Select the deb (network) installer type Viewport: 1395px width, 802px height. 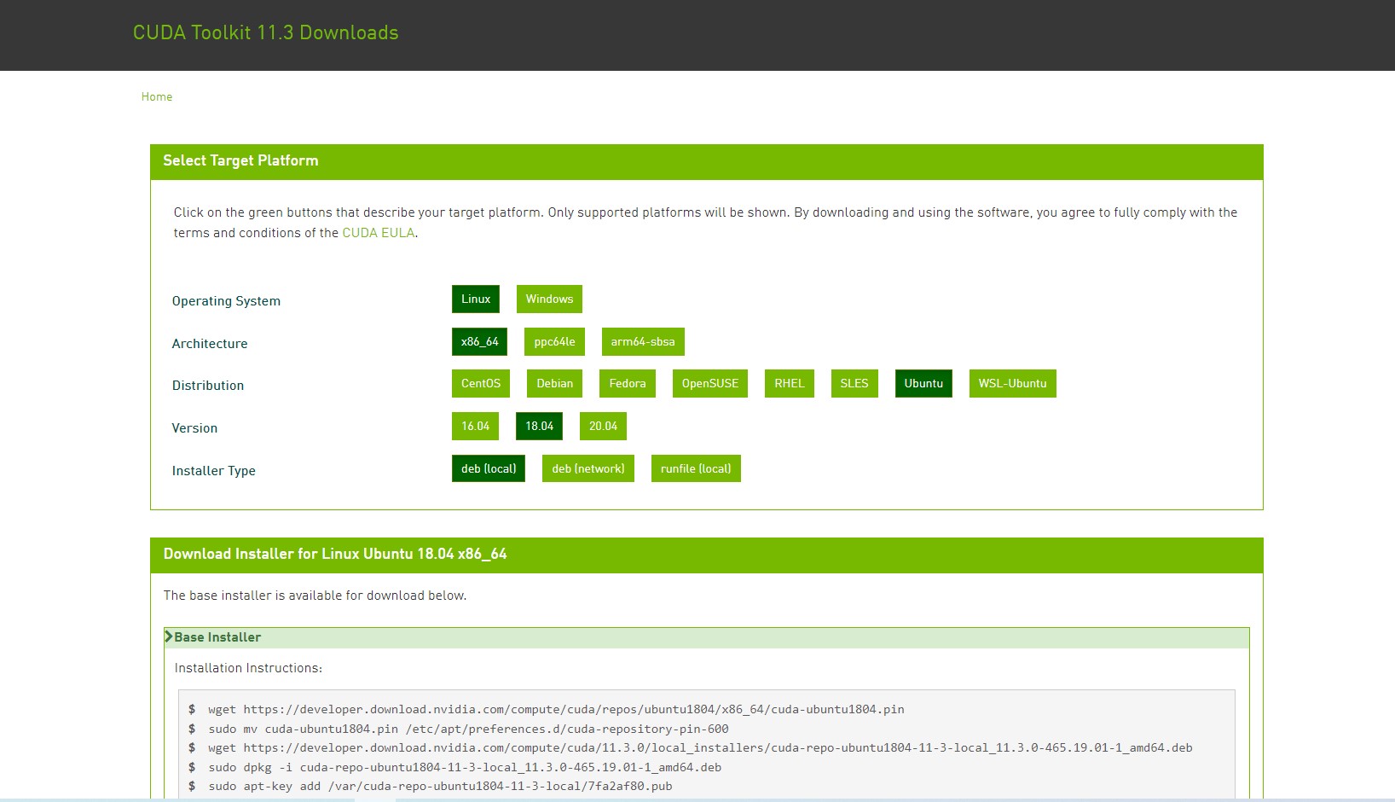point(588,468)
